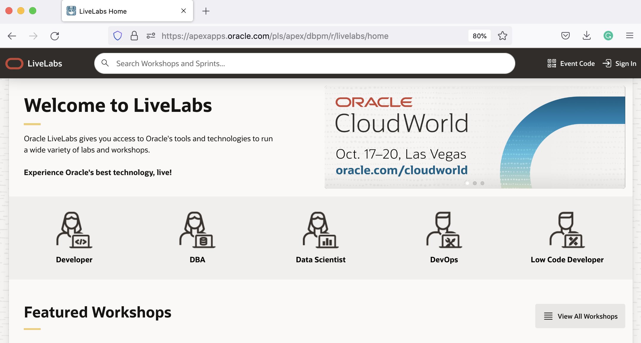641x343 pixels.
Task: Choose the DevOps role icon
Action: [x=444, y=230]
